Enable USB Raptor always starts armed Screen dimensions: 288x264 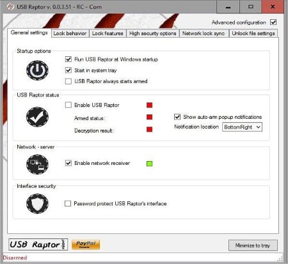pos(68,81)
